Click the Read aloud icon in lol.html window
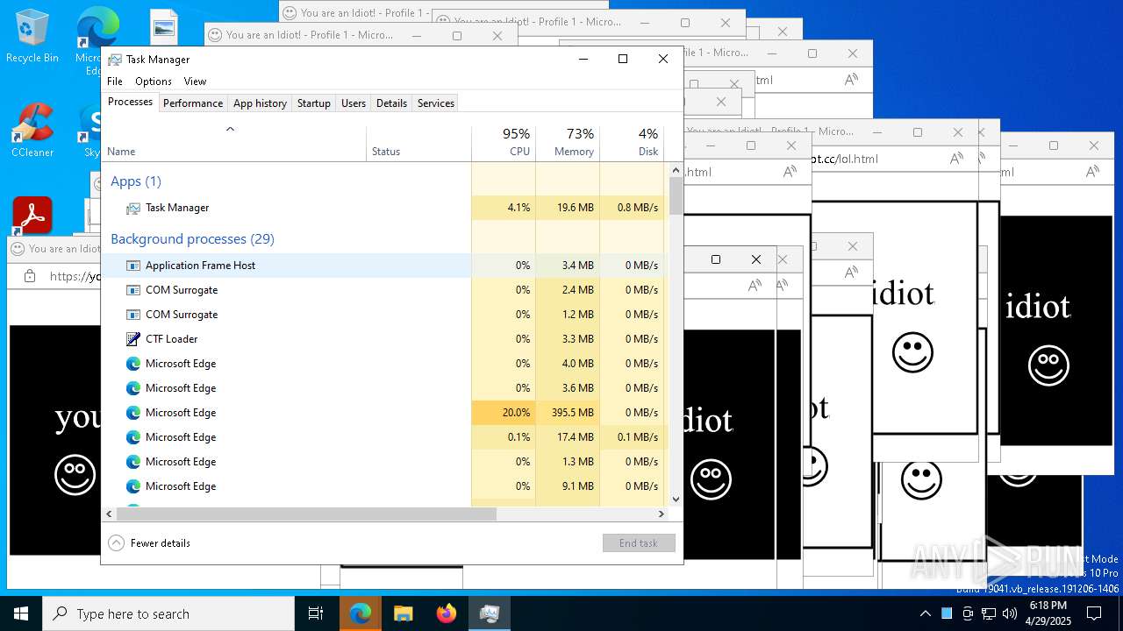The image size is (1123, 631). point(956,159)
